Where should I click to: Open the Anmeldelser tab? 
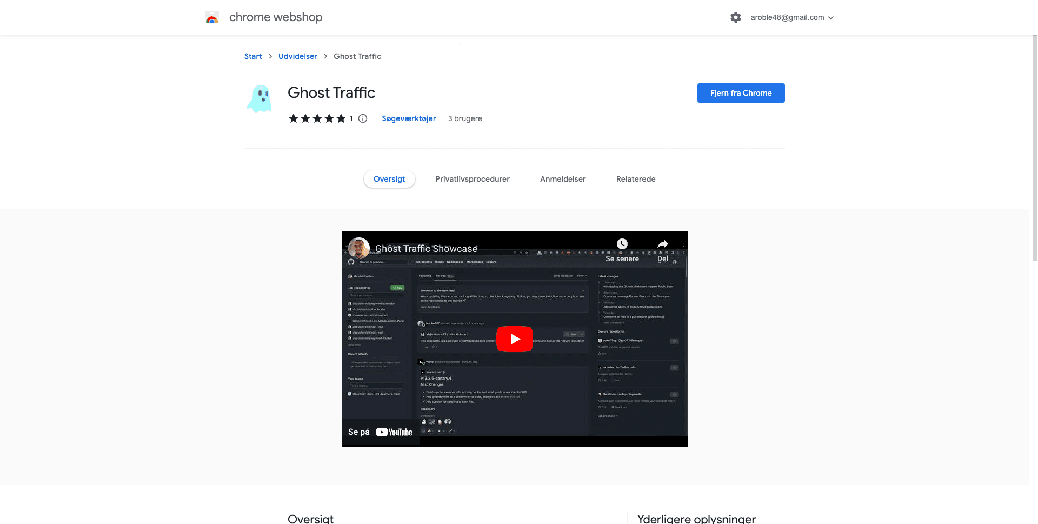[563, 179]
